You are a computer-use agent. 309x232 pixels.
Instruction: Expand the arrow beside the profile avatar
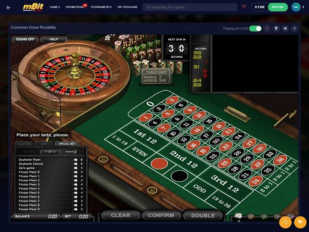pos(303,7)
